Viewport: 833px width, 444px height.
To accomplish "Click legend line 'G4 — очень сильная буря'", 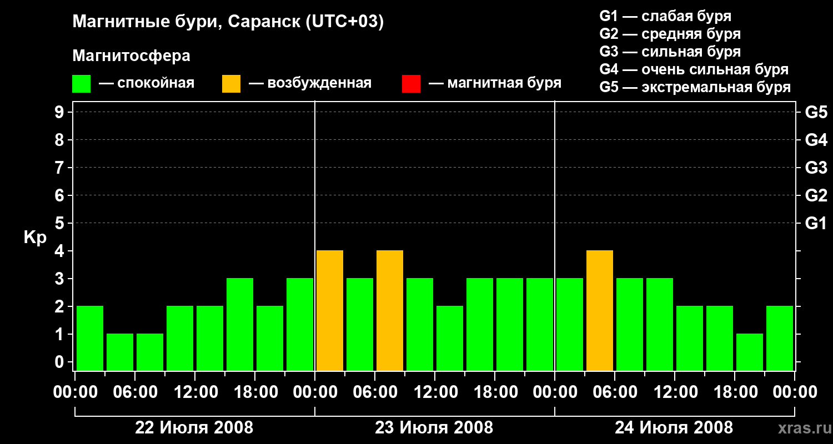I will [694, 69].
